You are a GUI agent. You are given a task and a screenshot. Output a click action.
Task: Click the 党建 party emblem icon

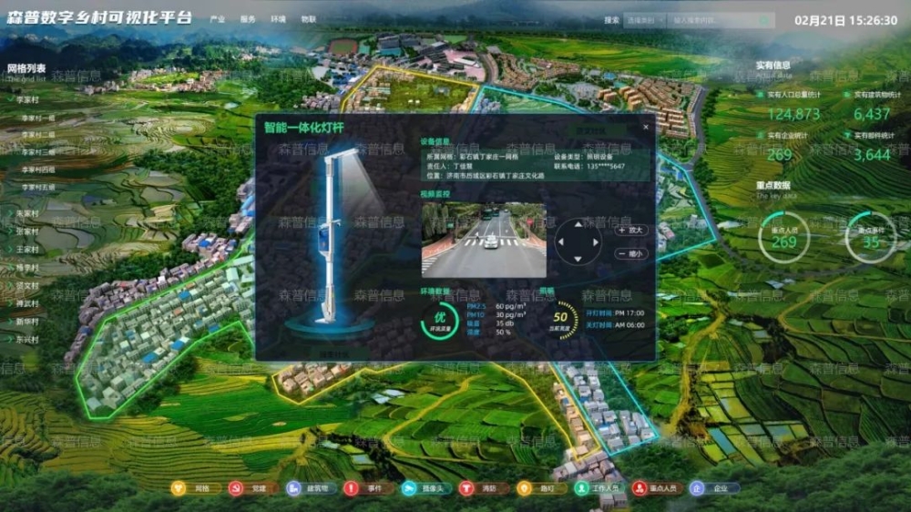235,488
